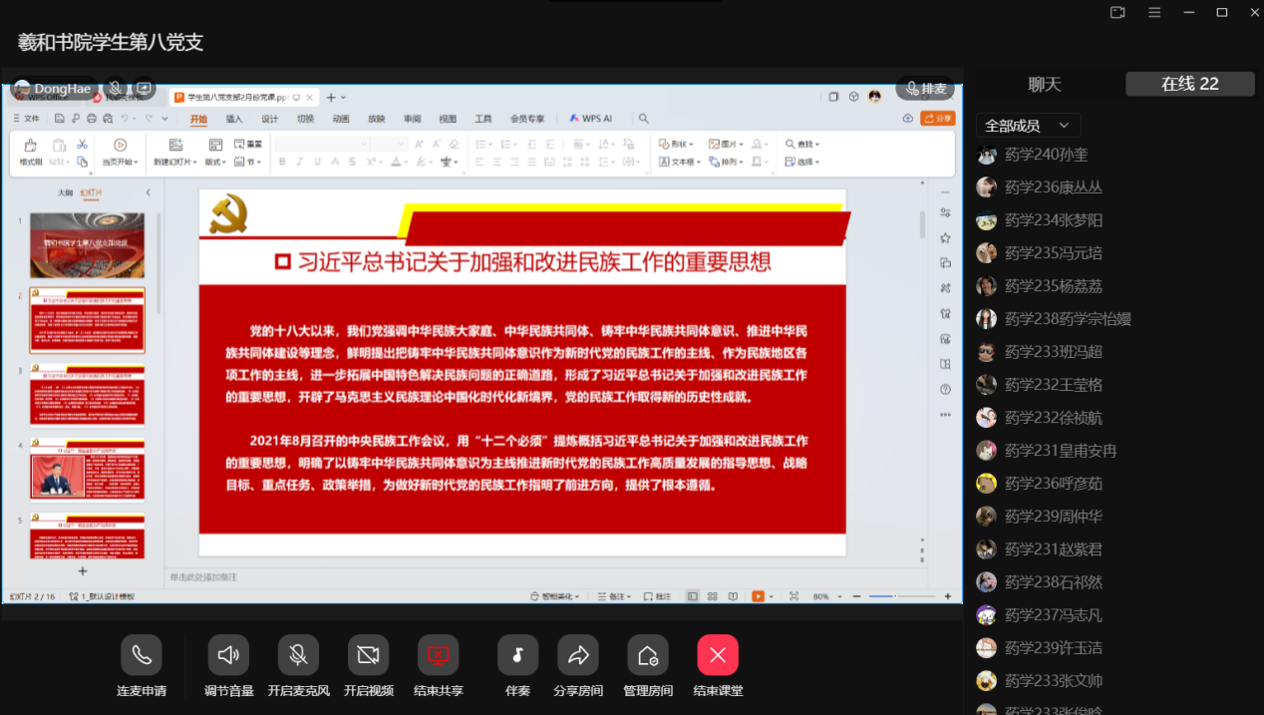Open 分享房间 share arrow icon
This screenshot has height=715, width=1264.
(578, 655)
